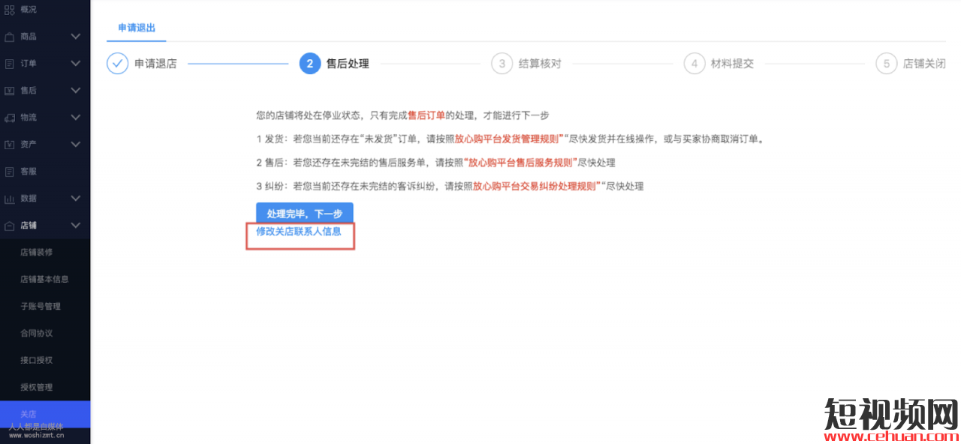Click the 处理完毕，下一步 button
This screenshot has height=444, width=961.
[x=304, y=213]
